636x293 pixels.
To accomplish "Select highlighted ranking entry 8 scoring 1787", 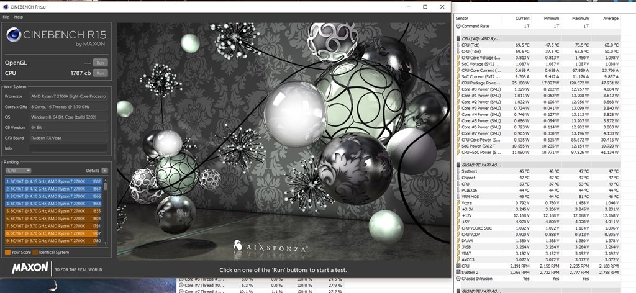I will (x=53, y=233).
